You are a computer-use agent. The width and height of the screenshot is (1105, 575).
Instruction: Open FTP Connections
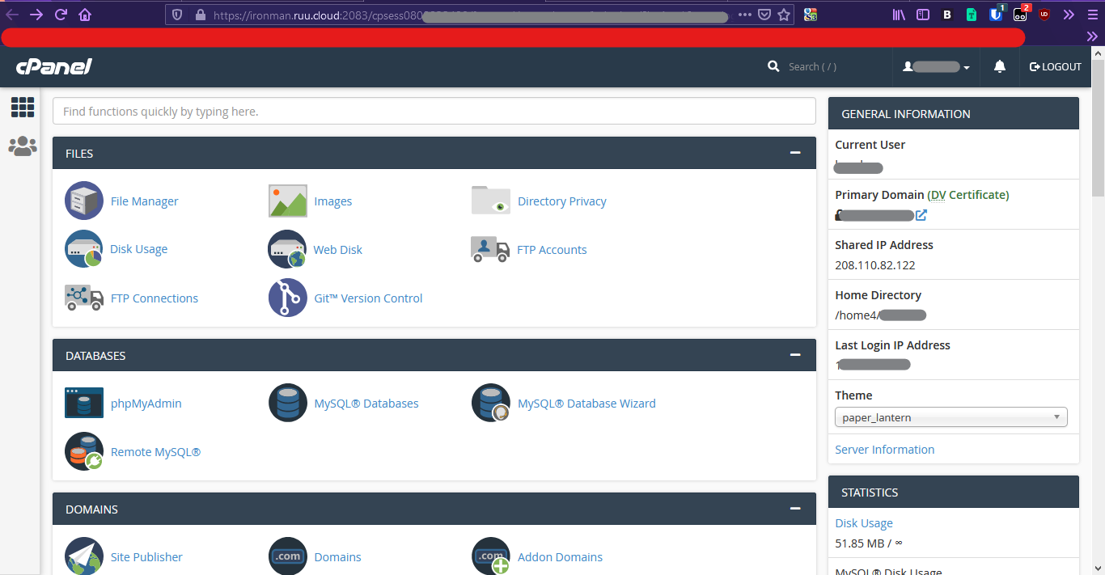click(154, 298)
